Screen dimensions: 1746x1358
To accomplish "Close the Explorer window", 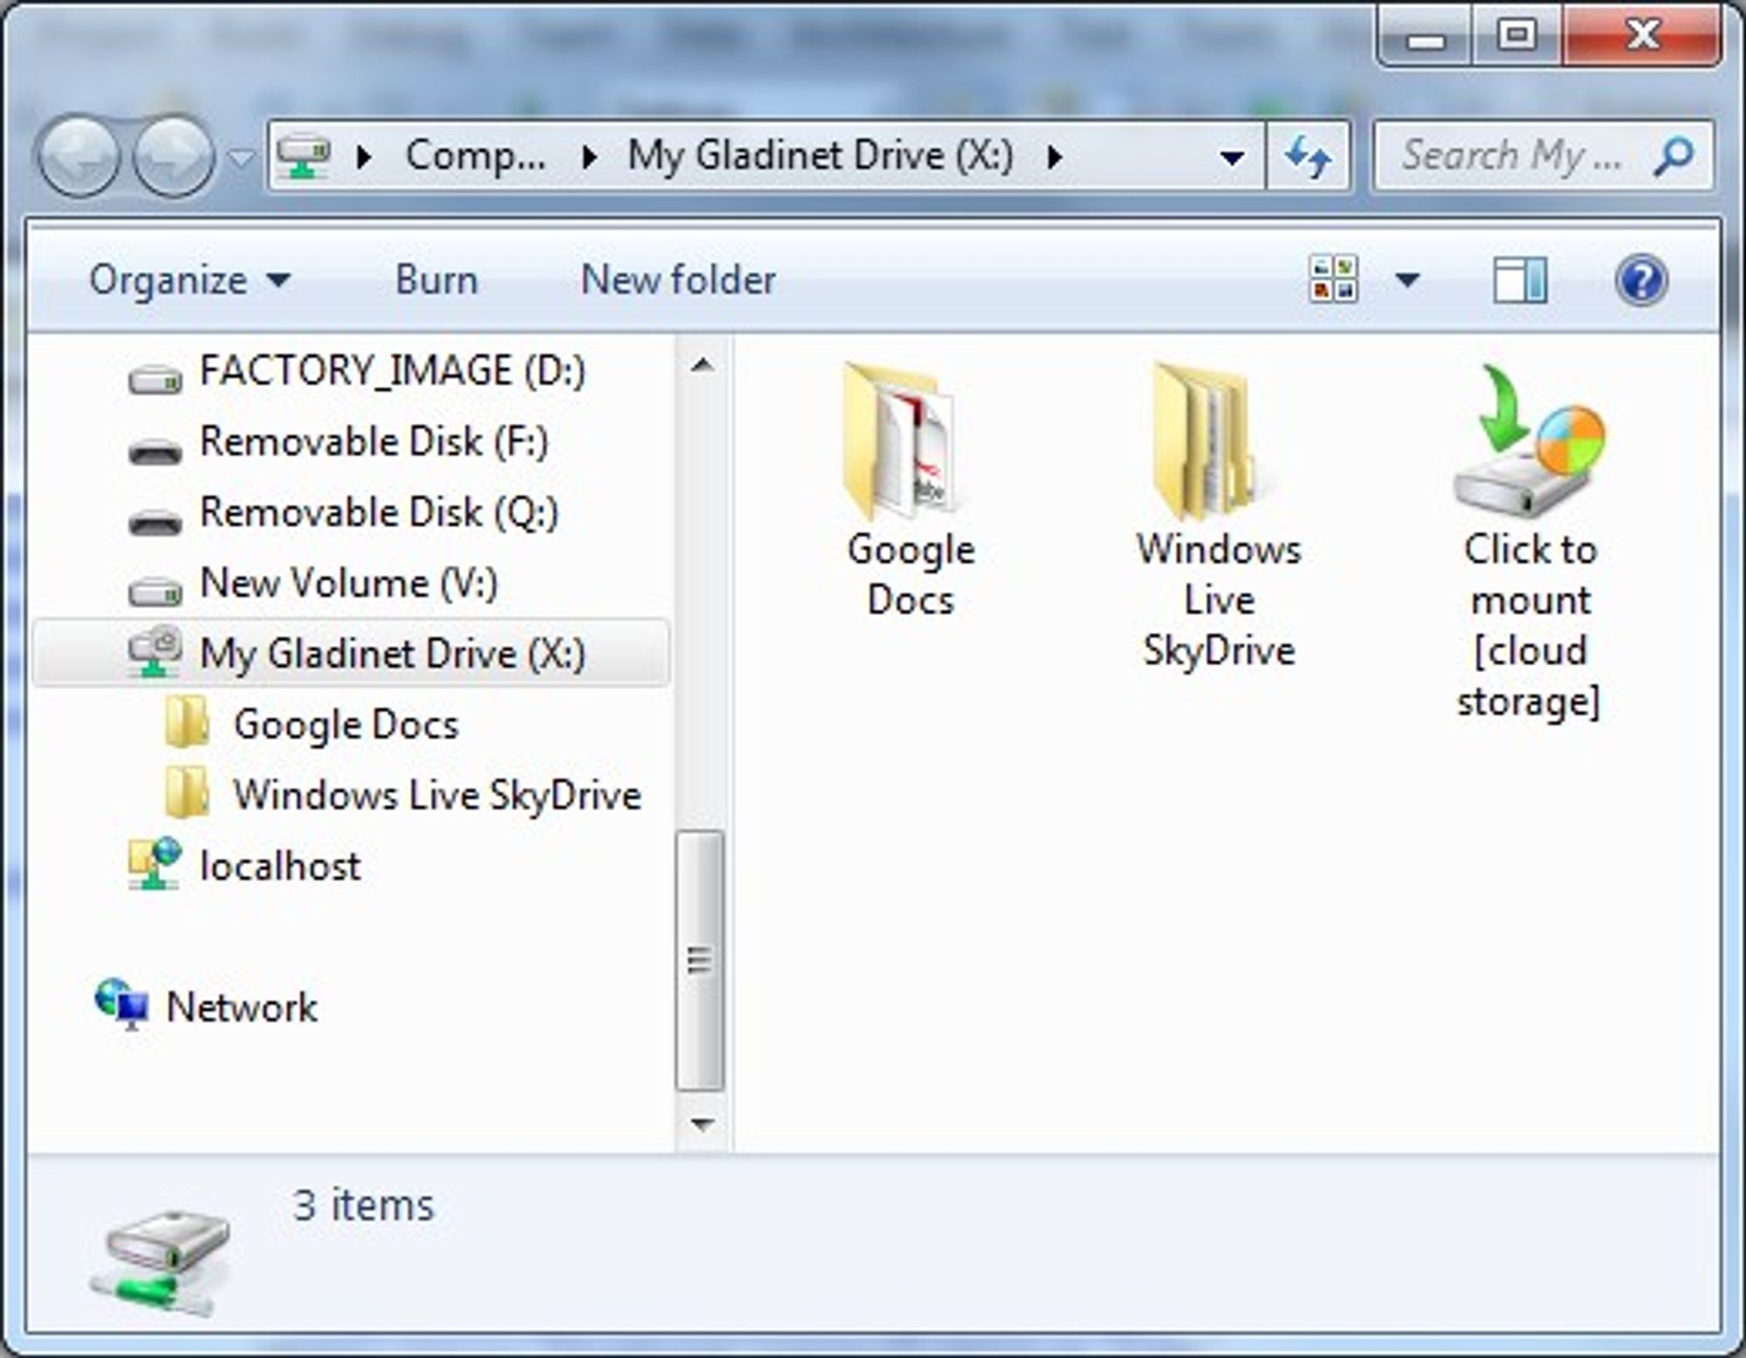I will click(1641, 37).
